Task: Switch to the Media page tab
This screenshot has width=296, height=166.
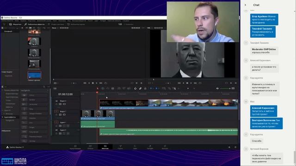Action: point(75,147)
